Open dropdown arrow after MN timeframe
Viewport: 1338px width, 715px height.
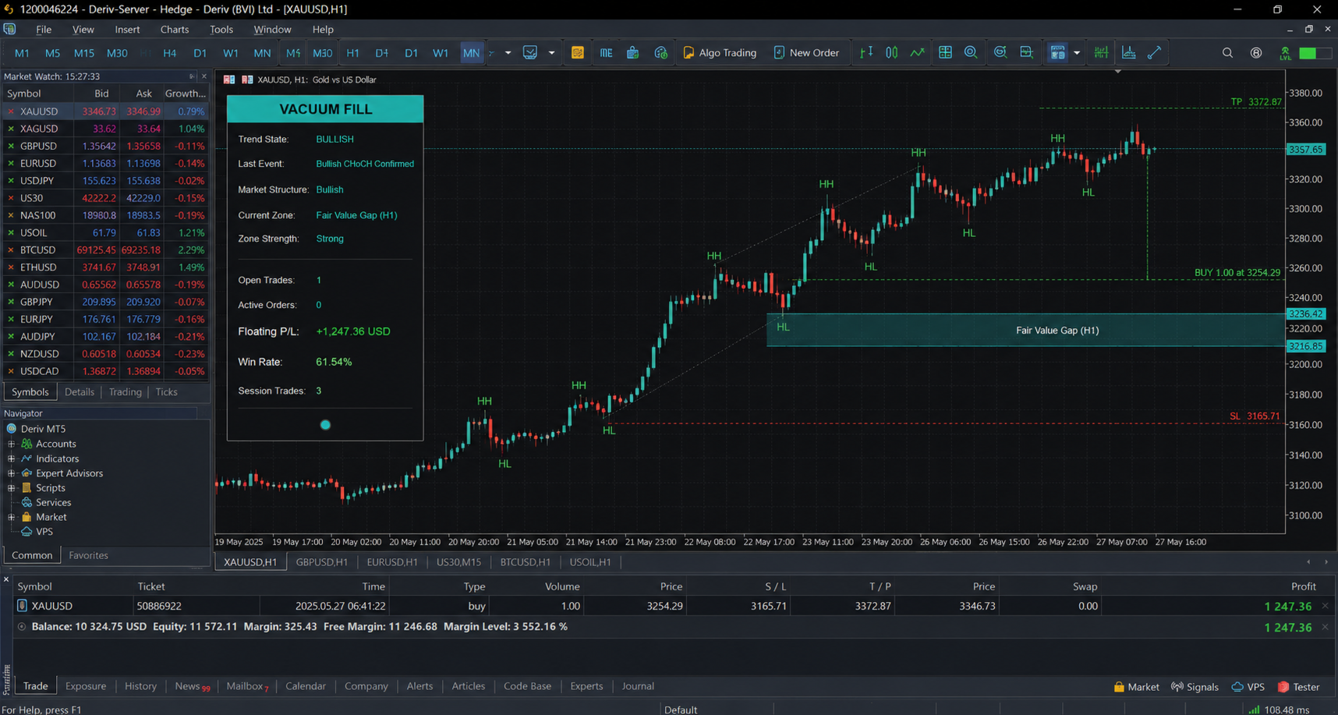(x=508, y=53)
